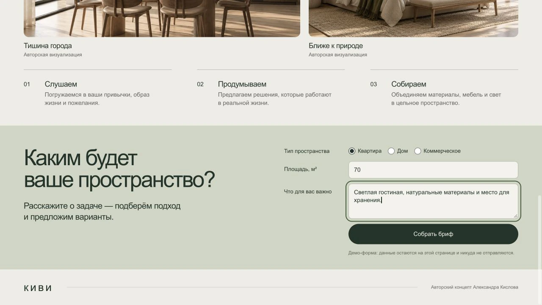Click the step number 01
Viewport: 542px width, 305px height.
[x=27, y=84]
